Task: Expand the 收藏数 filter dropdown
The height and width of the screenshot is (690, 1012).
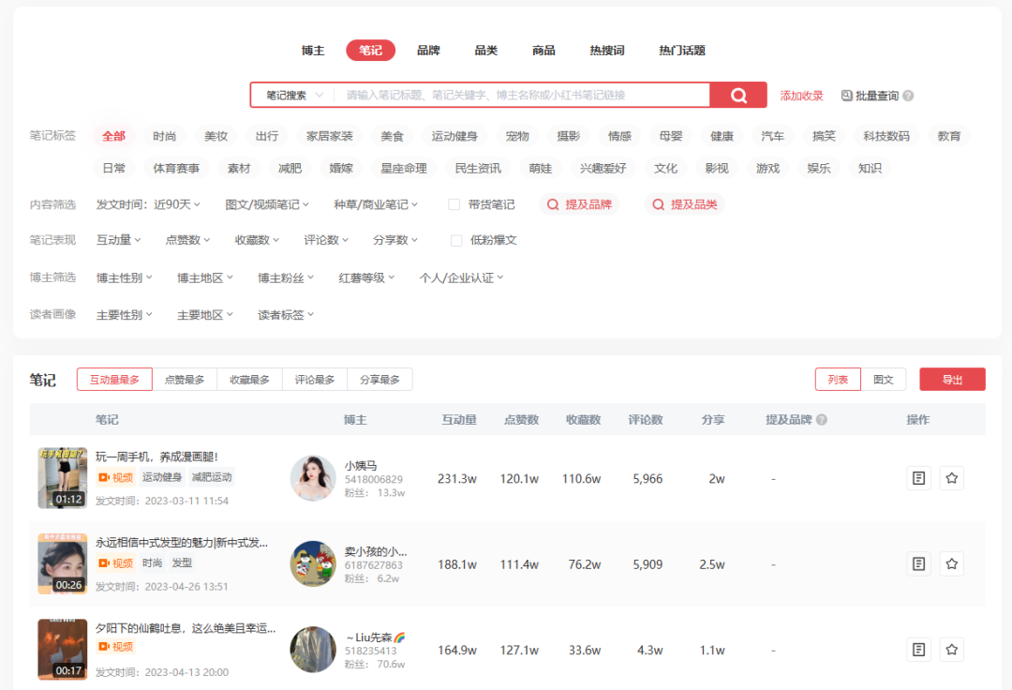Action: [254, 239]
